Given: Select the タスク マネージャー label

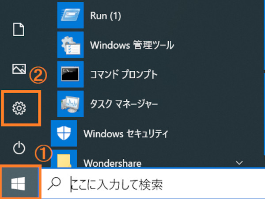Looking at the screenshot, I should [x=124, y=104].
